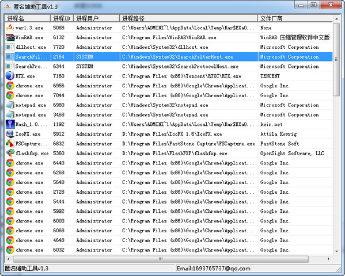345x276 pixels.
Task: Click the highlighted SYSTEM user cell
Action: tap(97, 57)
